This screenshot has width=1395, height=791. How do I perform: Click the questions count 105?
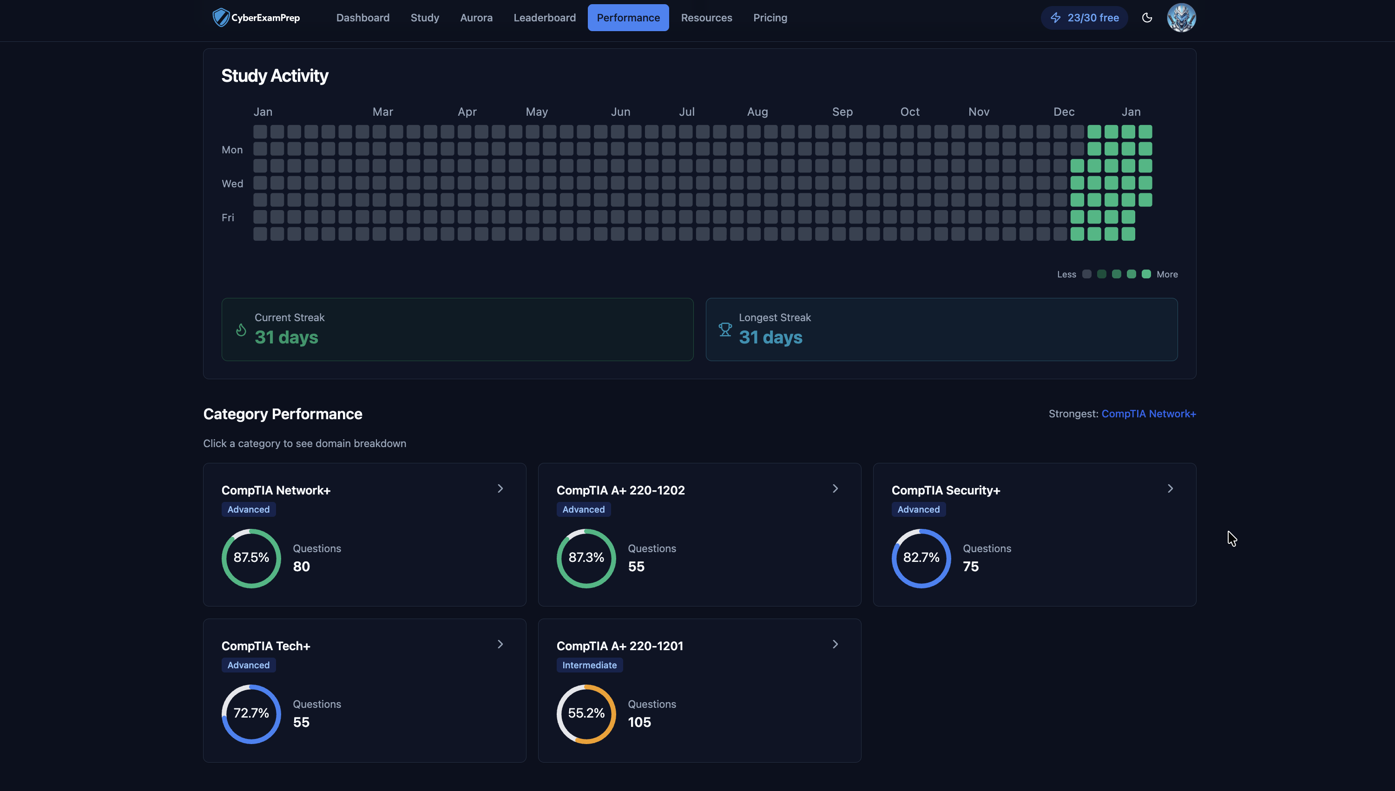[639, 722]
